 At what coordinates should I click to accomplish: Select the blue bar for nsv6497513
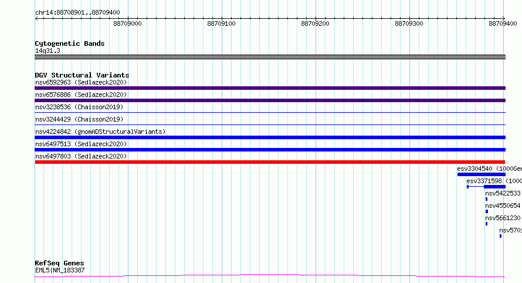(x=270, y=150)
